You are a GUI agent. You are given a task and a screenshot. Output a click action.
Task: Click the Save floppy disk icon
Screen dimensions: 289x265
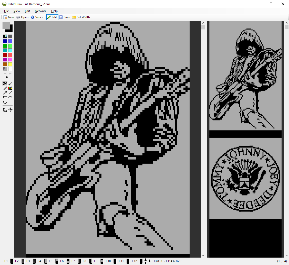pos(61,17)
